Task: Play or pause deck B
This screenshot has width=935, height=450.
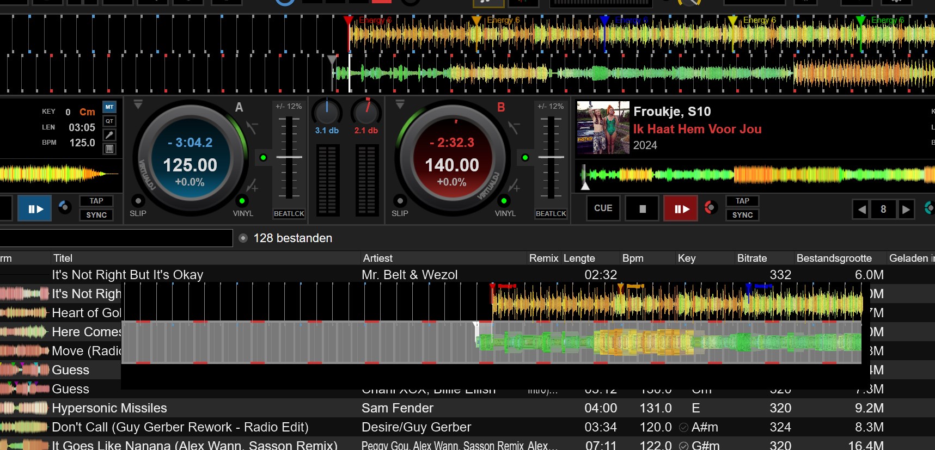Action: tap(681, 208)
